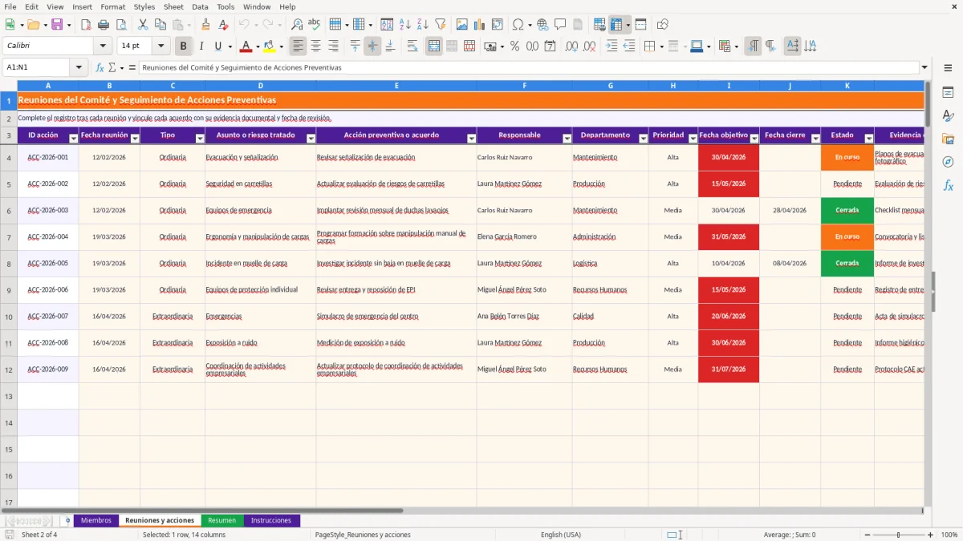Toggle Freeze Rows and Columns
Viewport: 963px width, 541px height.
click(x=617, y=25)
